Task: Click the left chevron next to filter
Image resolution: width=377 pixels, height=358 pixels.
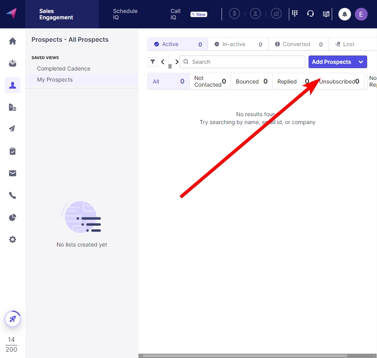Action: 163,62
